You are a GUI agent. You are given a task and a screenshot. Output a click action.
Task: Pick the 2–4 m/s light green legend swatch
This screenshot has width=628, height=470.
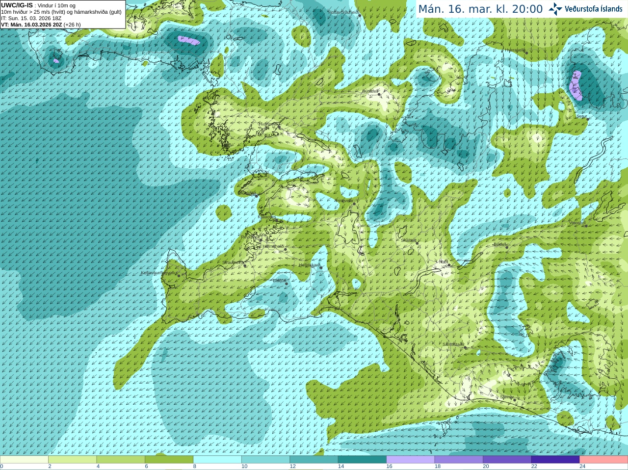(x=72, y=460)
